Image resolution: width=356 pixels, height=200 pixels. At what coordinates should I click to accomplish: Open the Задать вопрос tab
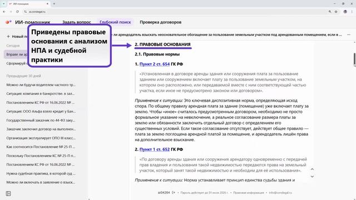coord(77,22)
